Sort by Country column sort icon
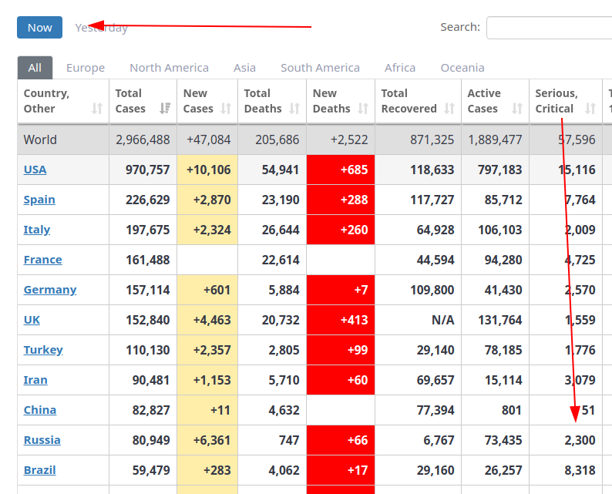The image size is (612, 494). [x=97, y=109]
